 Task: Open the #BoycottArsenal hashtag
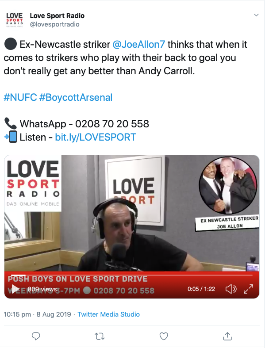click(x=76, y=97)
